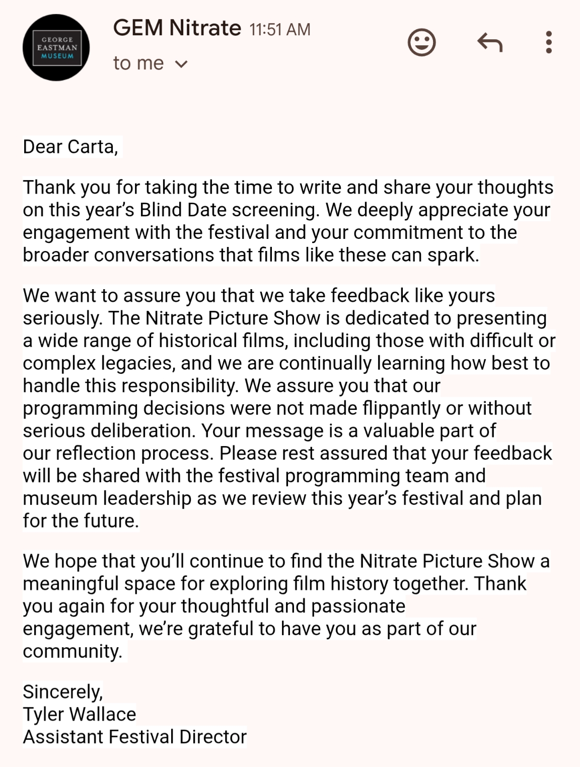Screen dimensions: 580x767
Task: Reply using the arrow icon
Action: point(489,43)
